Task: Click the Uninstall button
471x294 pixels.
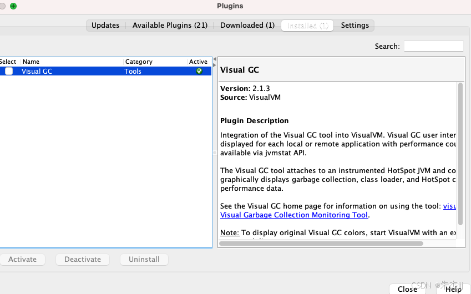Action: (x=144, y=260)
